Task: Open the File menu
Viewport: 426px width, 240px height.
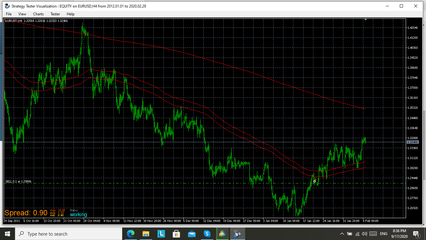Action: [9, 14]
